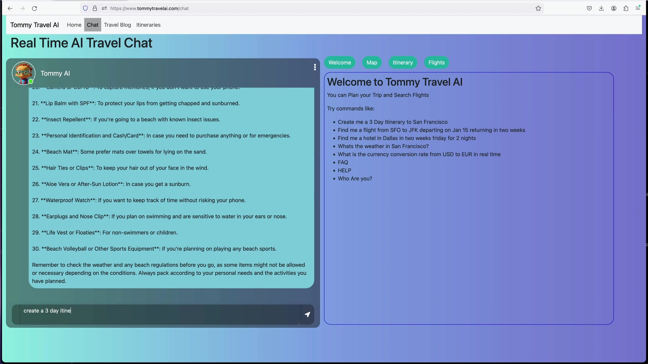
Task: Reload the page with the refresh icon
Action: pyautogui.click(x=34, y=8)
